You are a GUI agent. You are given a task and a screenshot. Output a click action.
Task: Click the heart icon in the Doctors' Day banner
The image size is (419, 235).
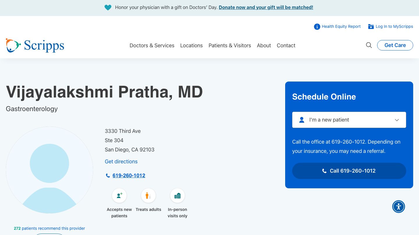click(x=108, y=8)
